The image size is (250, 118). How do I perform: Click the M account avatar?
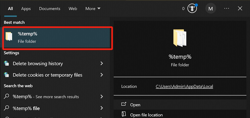(211, 8)
